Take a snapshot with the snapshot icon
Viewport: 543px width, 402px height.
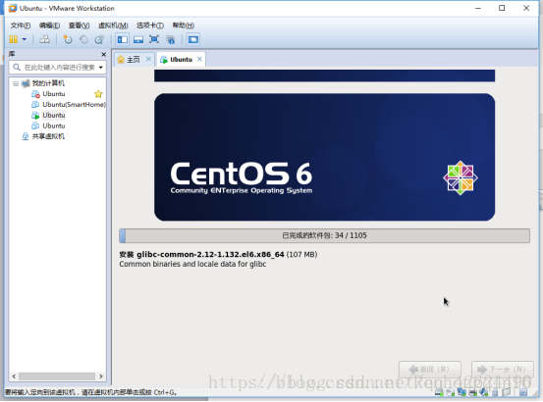pyautogui.click(x=68, y=39)
